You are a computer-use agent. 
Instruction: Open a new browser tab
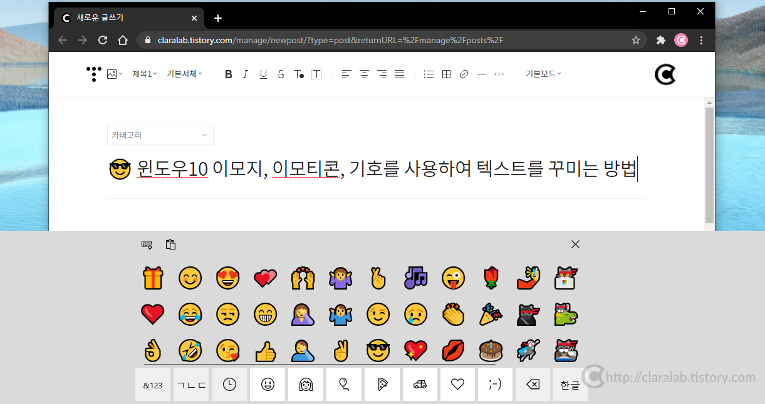[218, 18]
